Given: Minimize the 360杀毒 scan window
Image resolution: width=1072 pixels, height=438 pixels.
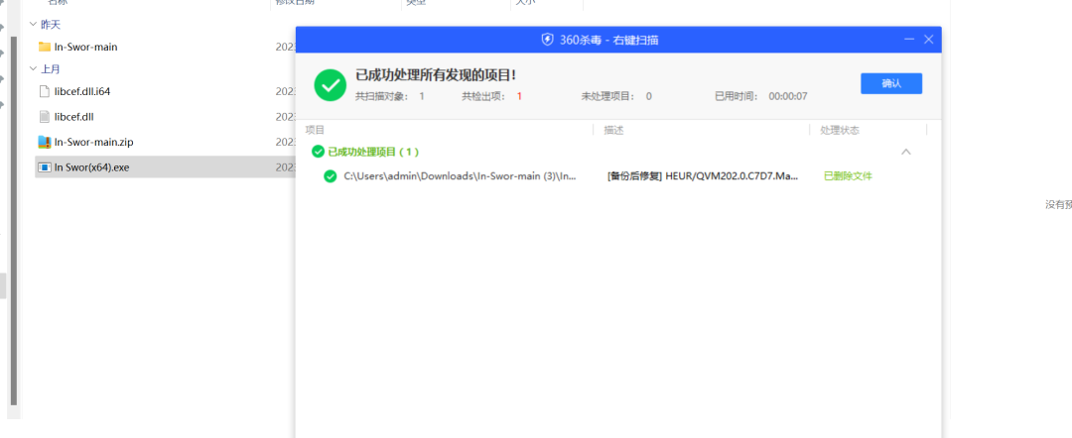Looking at the screenshot, I should (908, 40).
